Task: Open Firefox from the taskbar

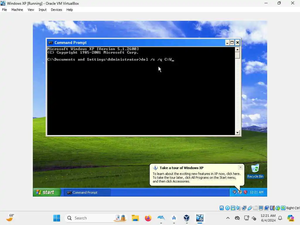Action: click(x=148, y=218)
